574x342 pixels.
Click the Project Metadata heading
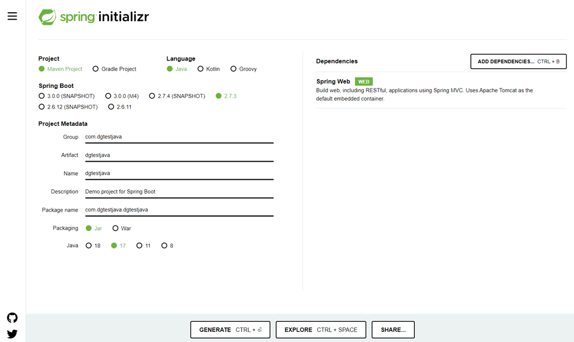click(63, 124)
